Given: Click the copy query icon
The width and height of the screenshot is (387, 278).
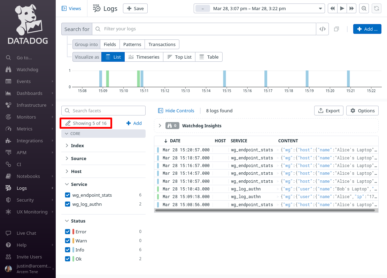Looking at the screenshot, I should pos(336,29).
